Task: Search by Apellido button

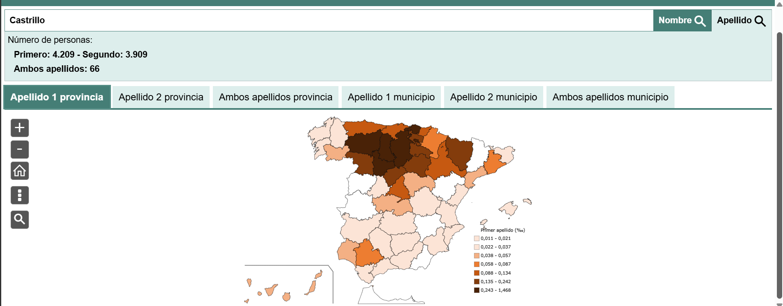Action: click(741, 20)
